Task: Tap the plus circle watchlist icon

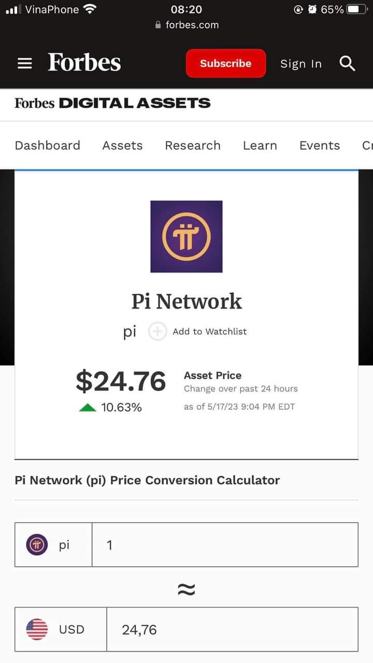Action: tap(157, 331)
